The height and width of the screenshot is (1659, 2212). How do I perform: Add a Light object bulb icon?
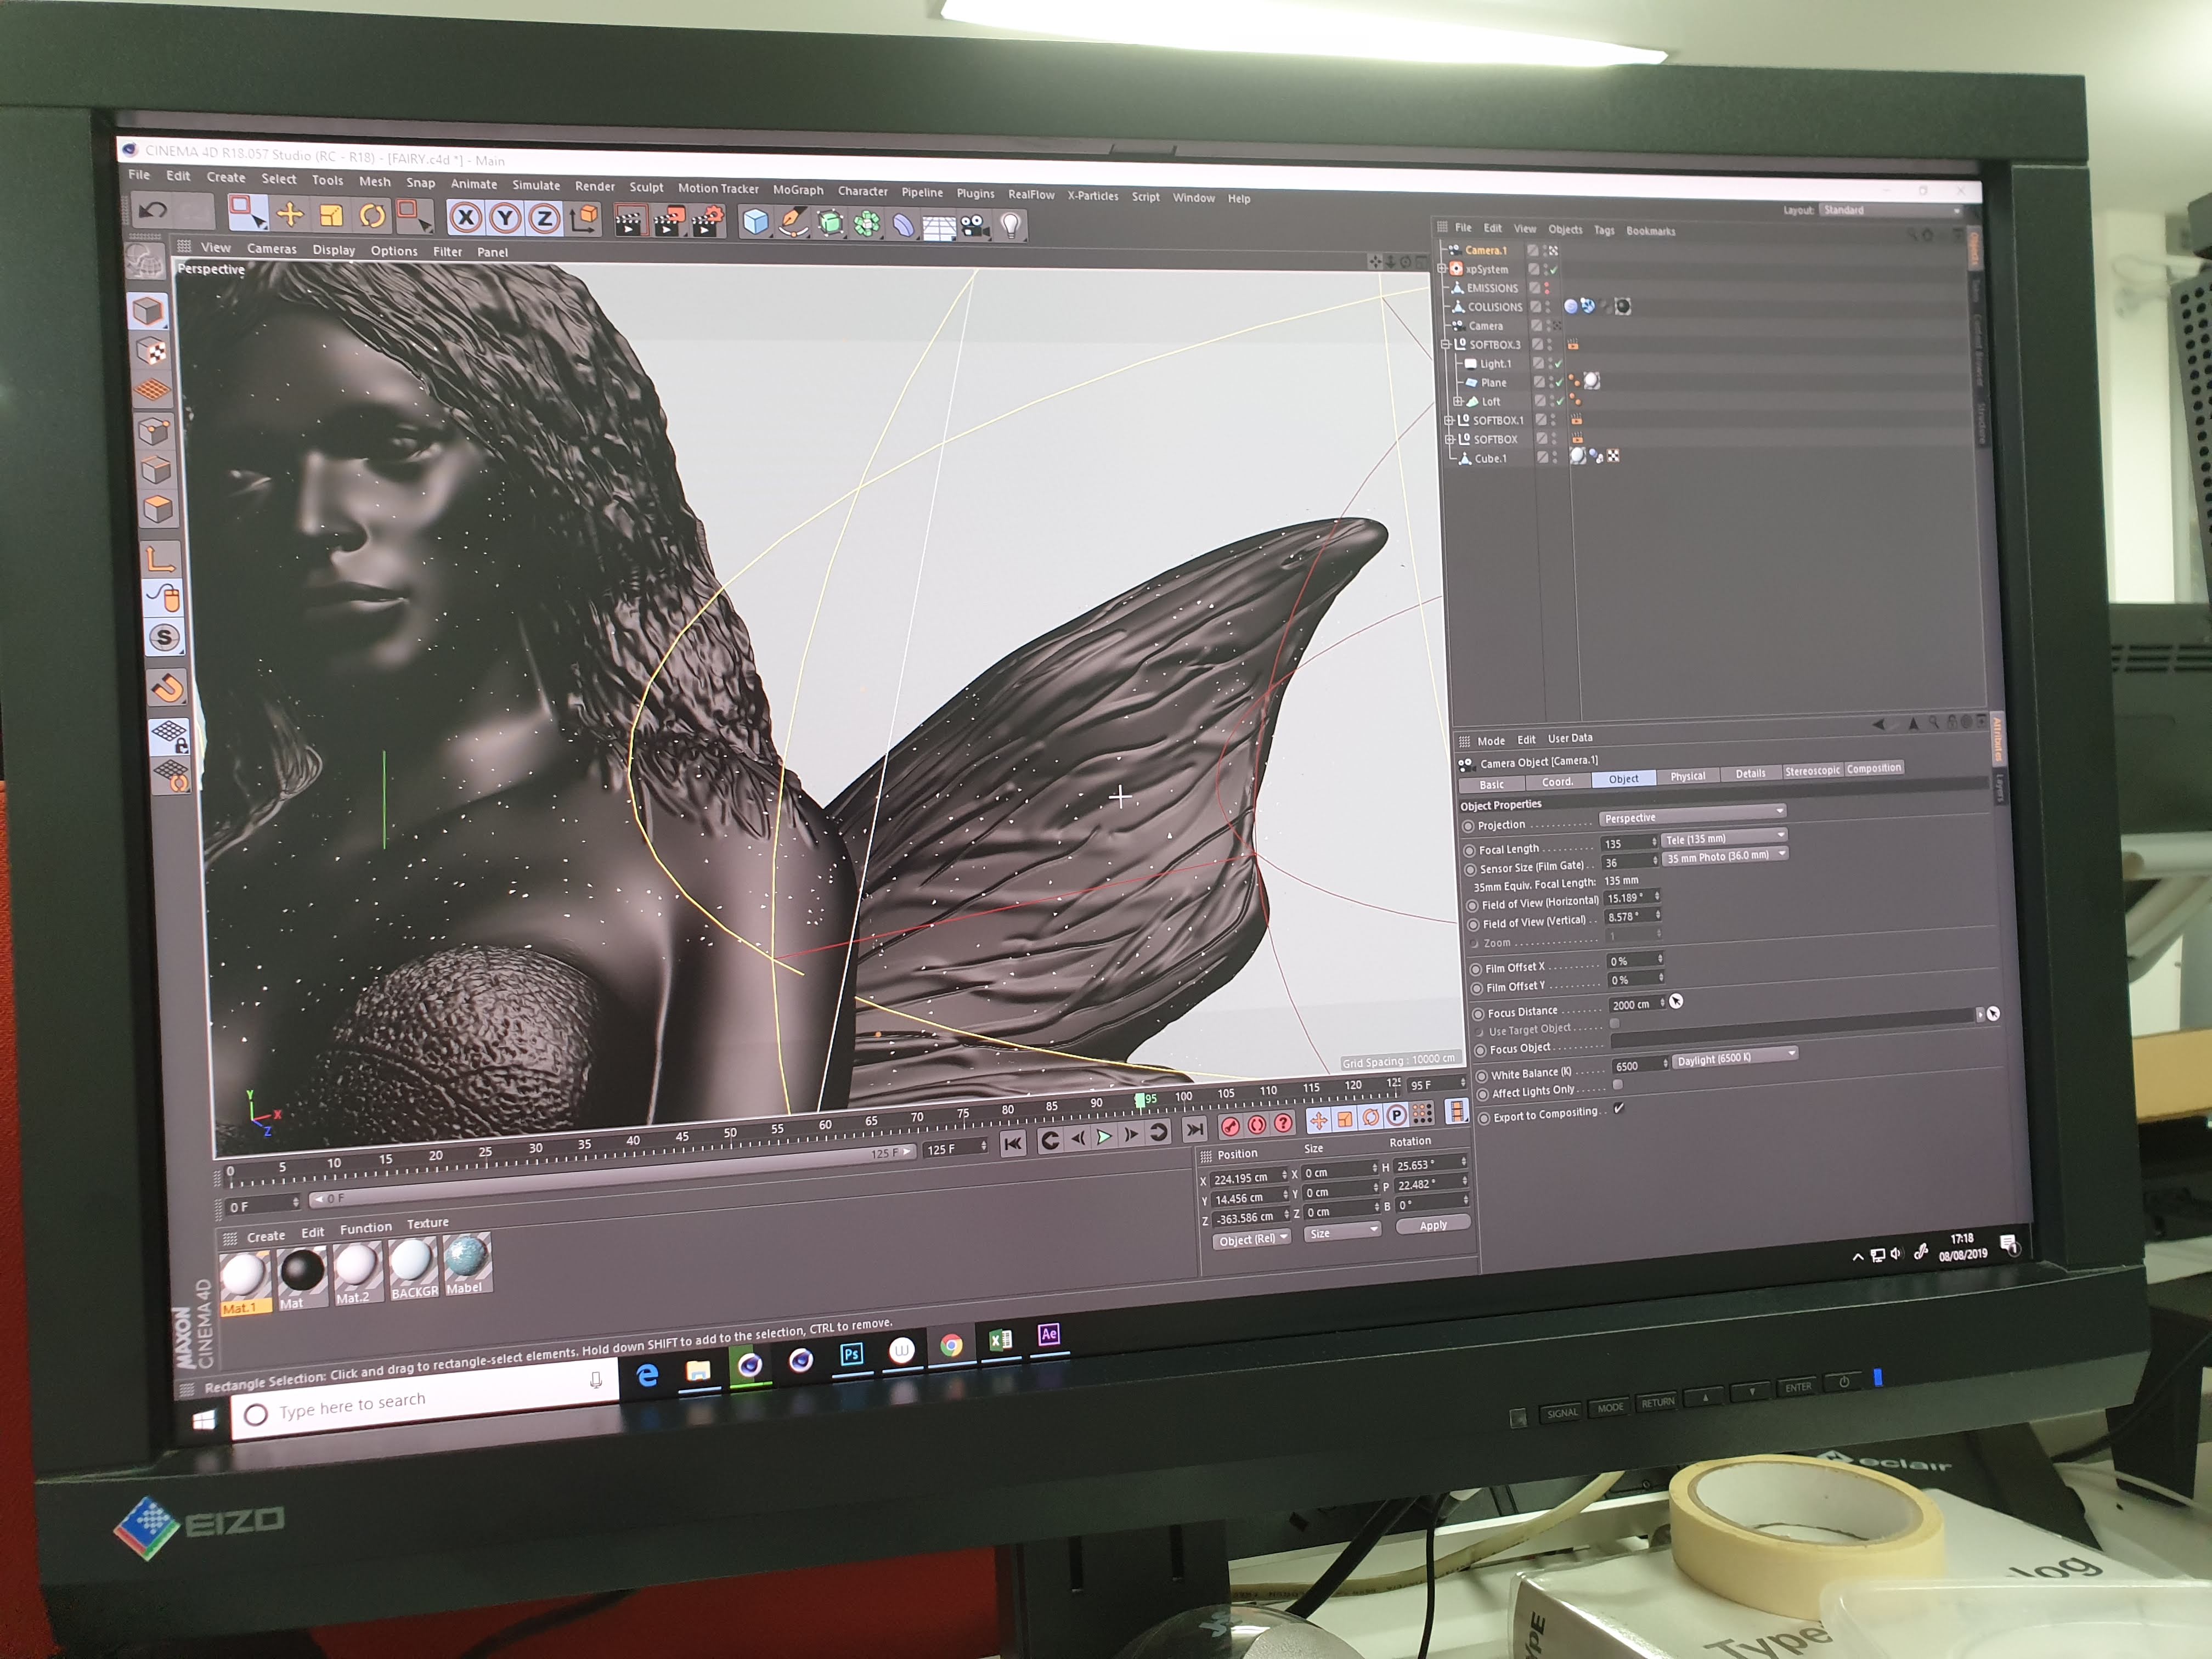click(1011, 226)
